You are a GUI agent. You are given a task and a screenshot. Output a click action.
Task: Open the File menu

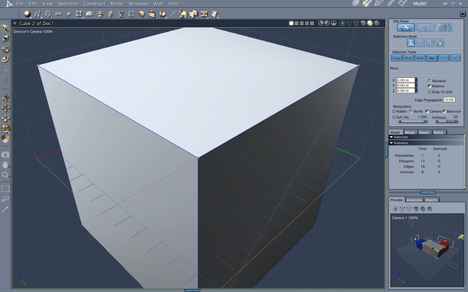tap(19, 4)
